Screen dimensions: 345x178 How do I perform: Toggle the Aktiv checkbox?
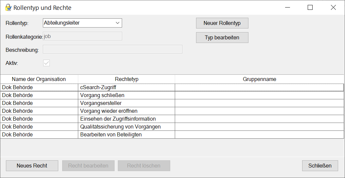click(46, 63)
